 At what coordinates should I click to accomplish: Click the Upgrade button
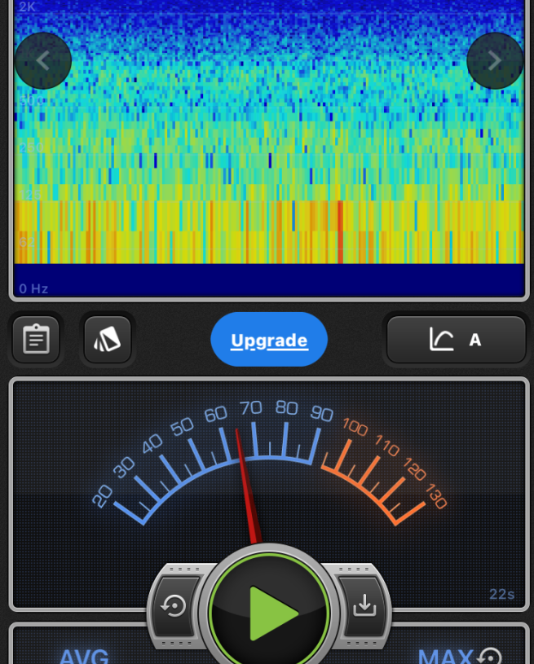pos(269,340)
